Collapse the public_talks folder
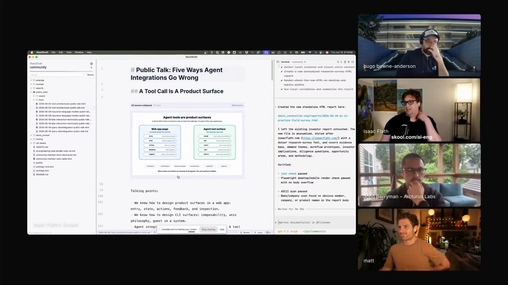Screen dimensions: 508x285 (x=31, y=92)
